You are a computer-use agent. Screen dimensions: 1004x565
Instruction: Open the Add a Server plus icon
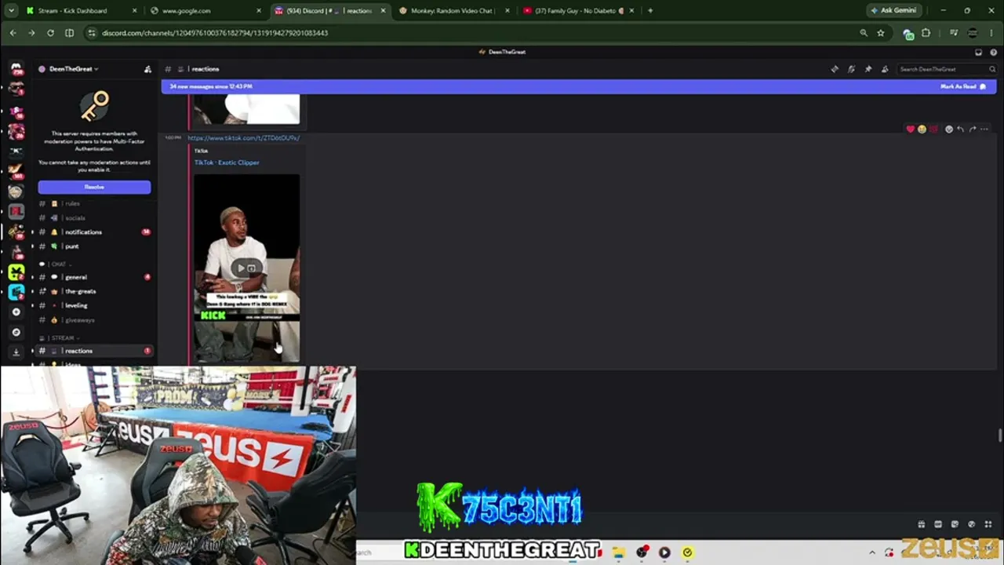[16, 312]
